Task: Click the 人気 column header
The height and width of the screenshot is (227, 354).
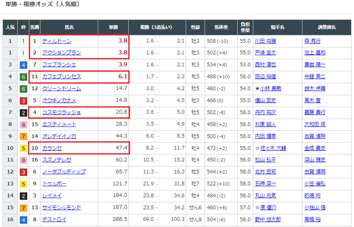Action: [x=10, y=27]
